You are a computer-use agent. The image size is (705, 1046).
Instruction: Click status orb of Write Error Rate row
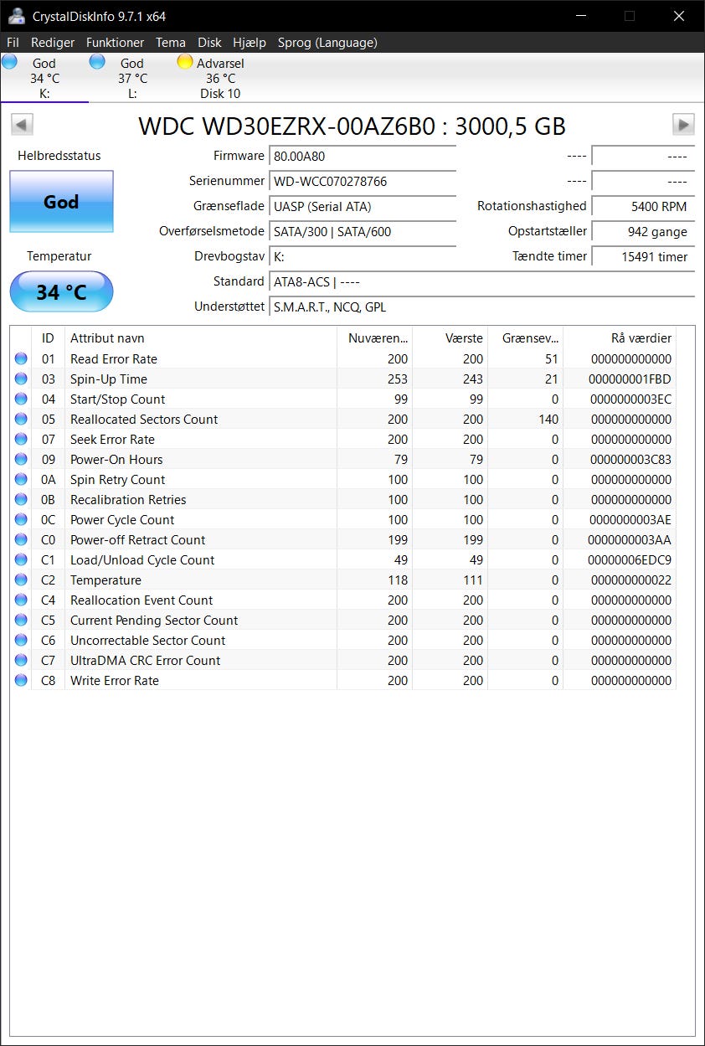pyautogui.click(x=21, y=681)
